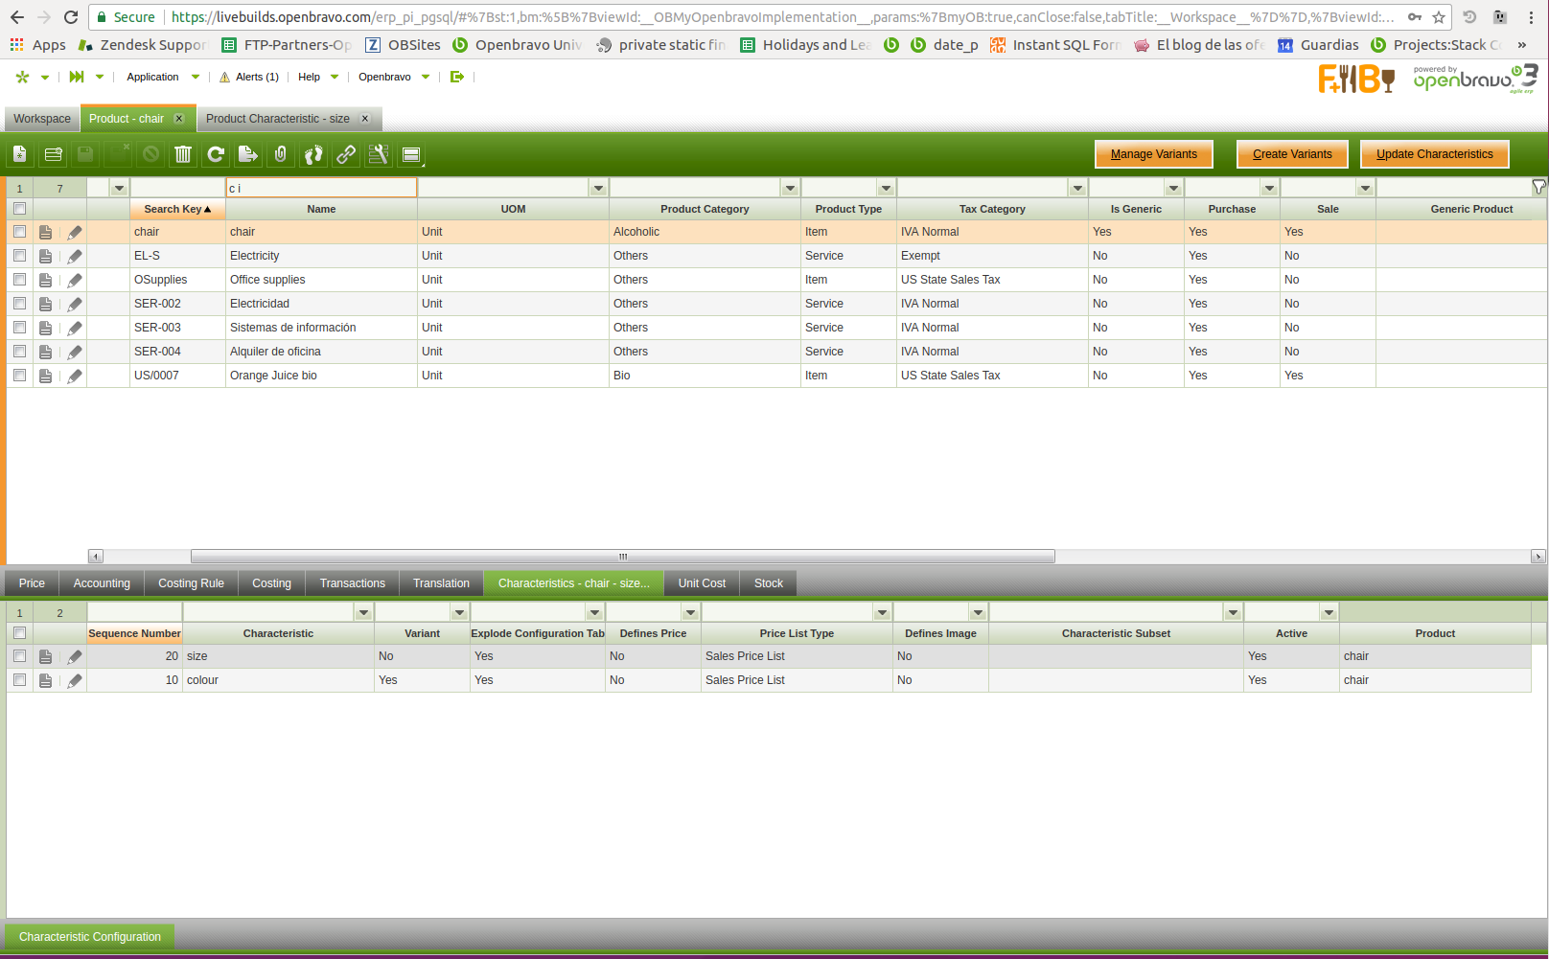This screenshot has width=1549, height=959.
Task: Click the delete record trash icon
Action: pos(183,154)
